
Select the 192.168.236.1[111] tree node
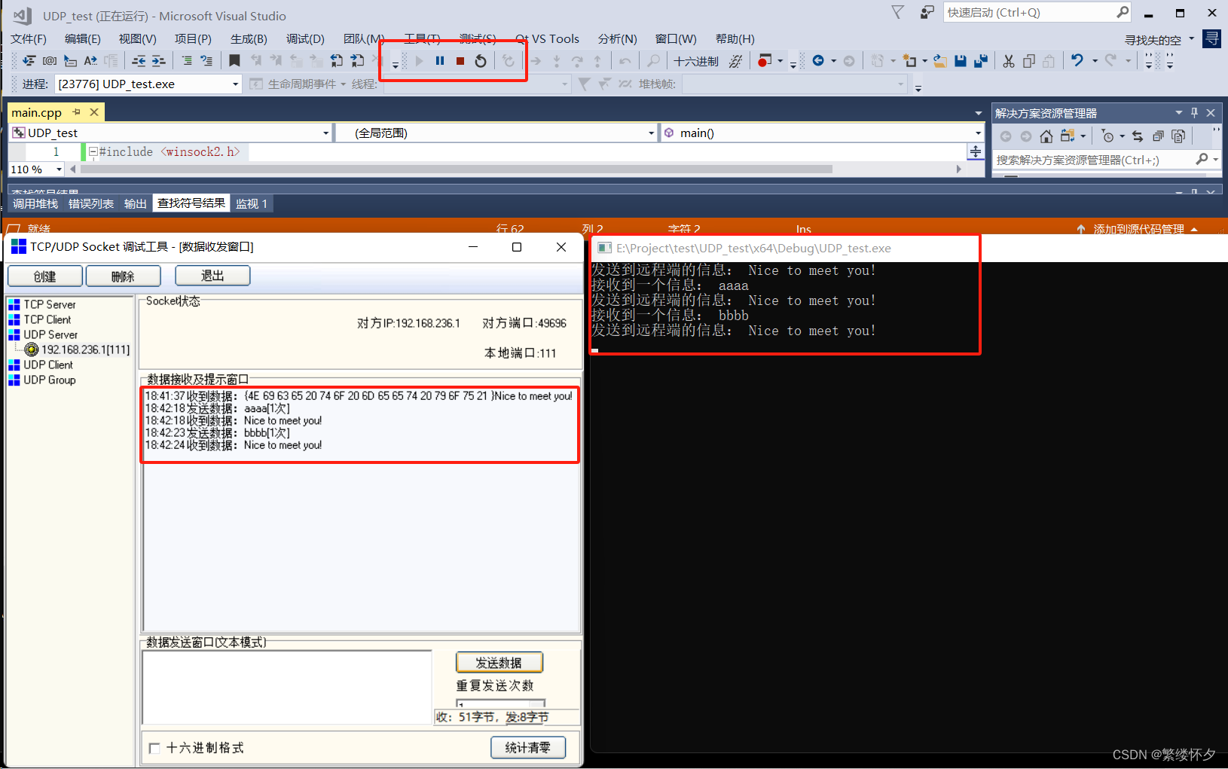click(85, 350)
